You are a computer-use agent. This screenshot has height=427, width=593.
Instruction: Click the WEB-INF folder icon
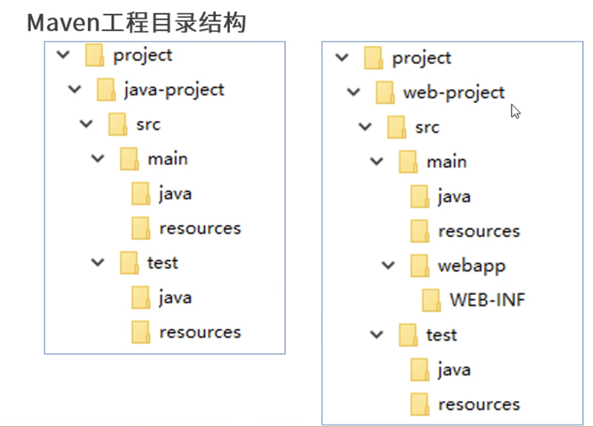[x=431, y=301]
